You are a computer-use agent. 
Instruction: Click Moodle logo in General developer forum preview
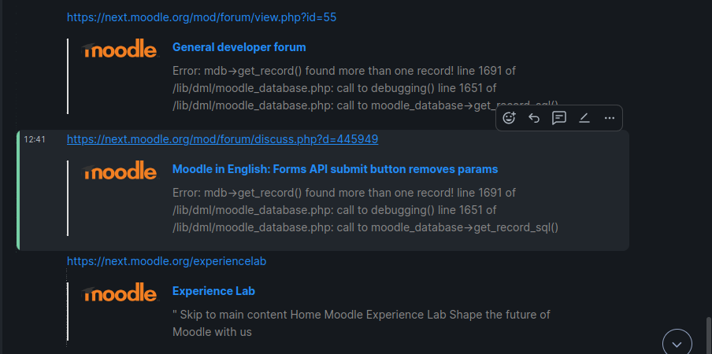(x=120, y=48)
